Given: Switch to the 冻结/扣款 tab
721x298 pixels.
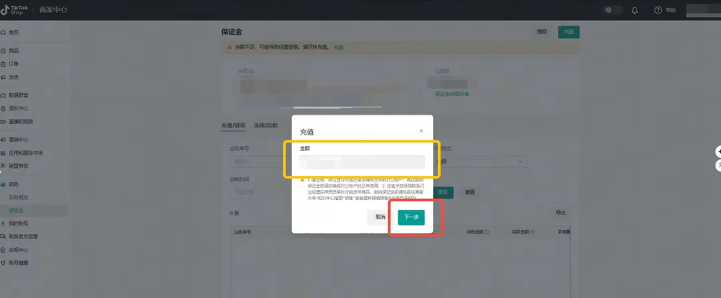Looking at the screenshot, I should point(266,125).
